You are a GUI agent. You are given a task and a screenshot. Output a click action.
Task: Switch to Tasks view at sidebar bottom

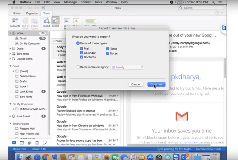click(x=37, y=142)
